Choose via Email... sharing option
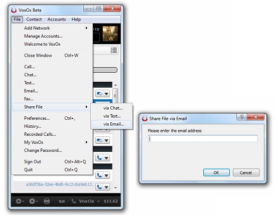 pos(111,124)
